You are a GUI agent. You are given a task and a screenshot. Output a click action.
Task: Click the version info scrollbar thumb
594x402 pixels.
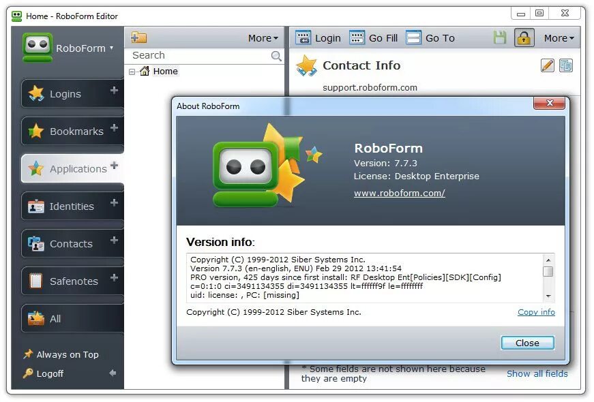pyautogui.click(x=548, y=271)
